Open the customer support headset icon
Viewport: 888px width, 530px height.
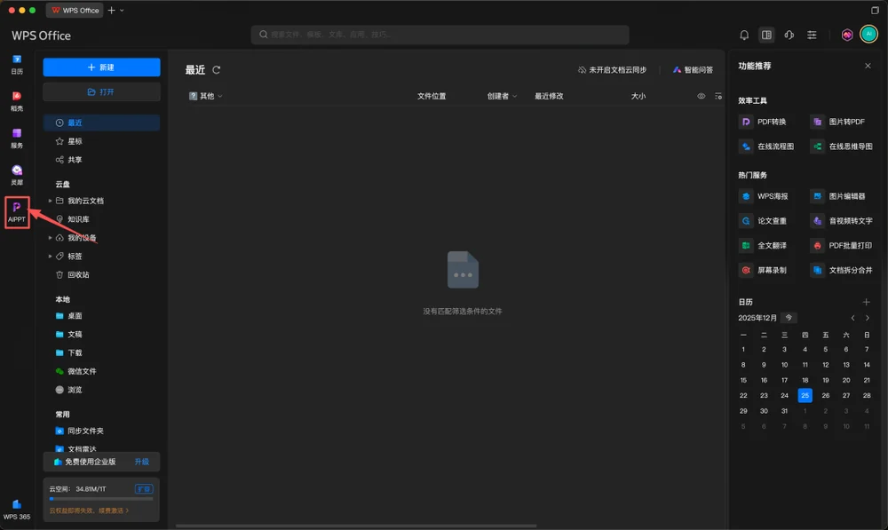[x=789, y=36]
